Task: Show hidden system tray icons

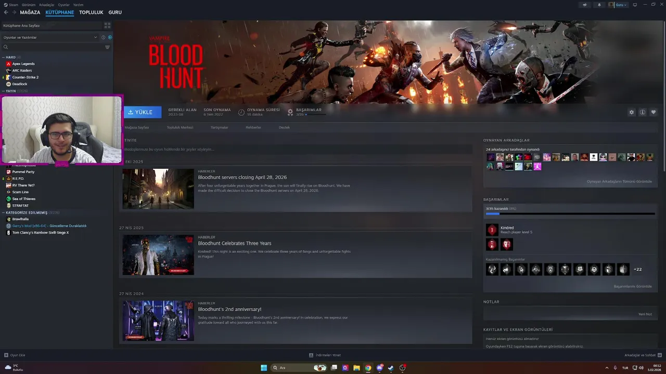Action: pyautogui.click(x=607, y=368)
